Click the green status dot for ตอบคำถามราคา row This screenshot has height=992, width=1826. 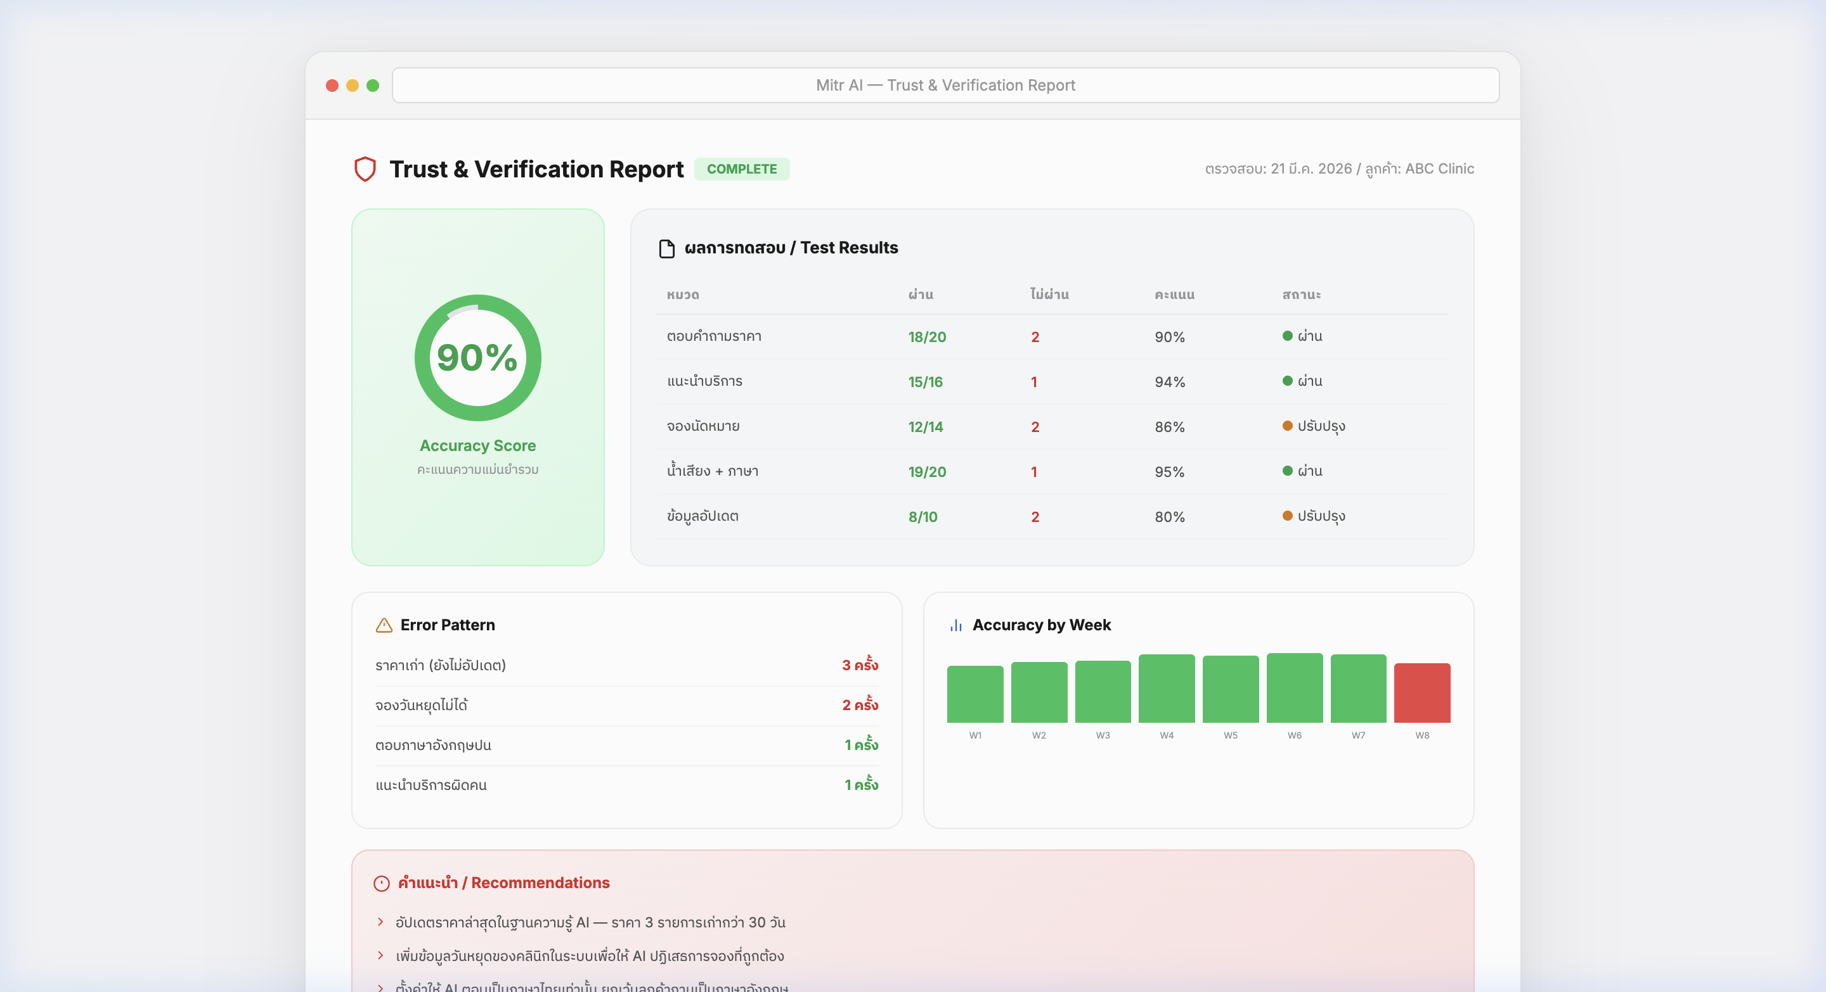(x=1288, y=336)
